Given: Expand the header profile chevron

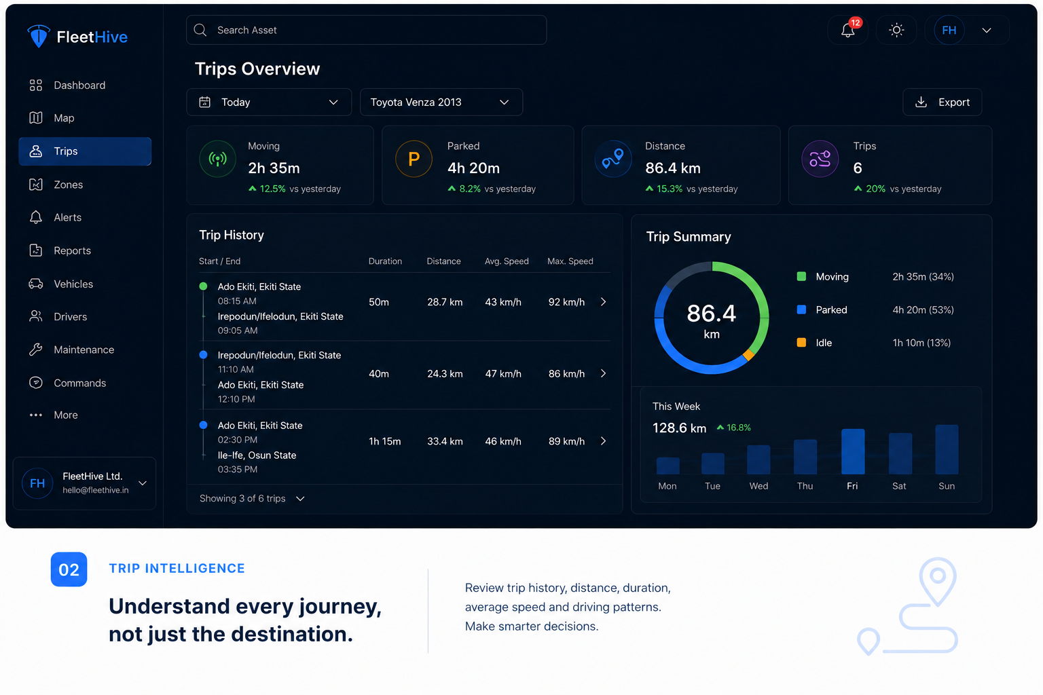Looking at the screenshot, I should 987,30.
